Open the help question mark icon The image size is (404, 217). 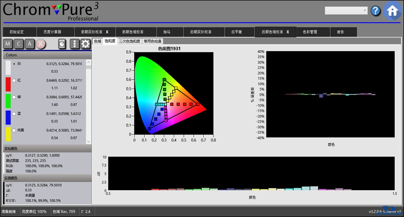pyautogui.click(x=376, y=11)
